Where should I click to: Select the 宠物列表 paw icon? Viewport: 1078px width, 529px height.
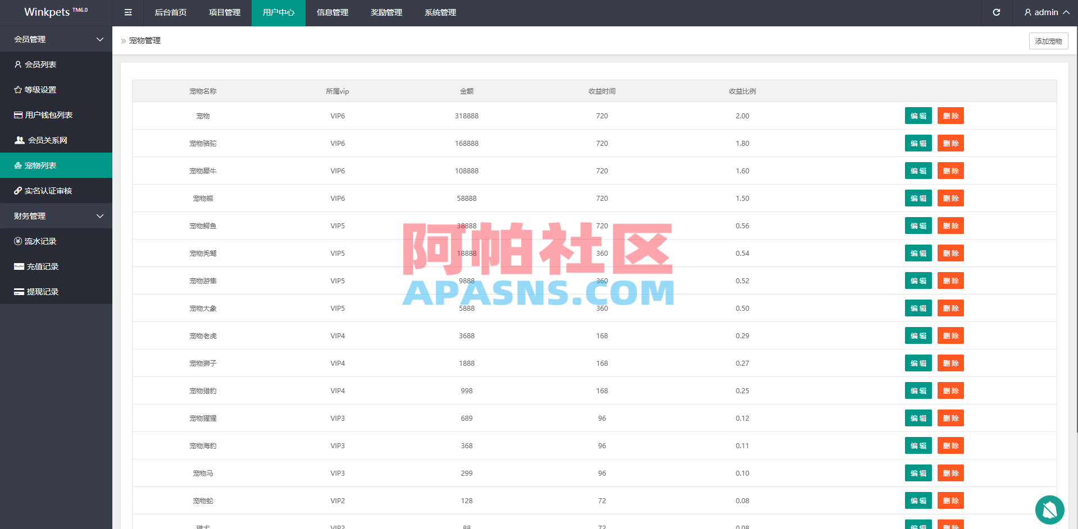tap(19, 165)
